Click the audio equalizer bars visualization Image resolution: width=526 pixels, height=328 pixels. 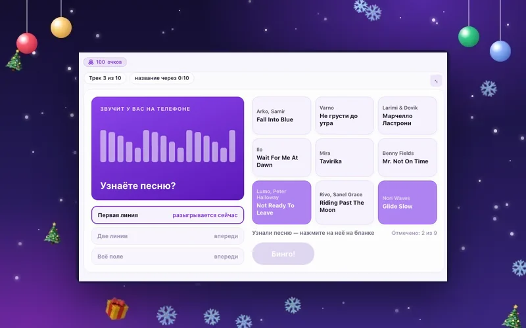(168, 146)
